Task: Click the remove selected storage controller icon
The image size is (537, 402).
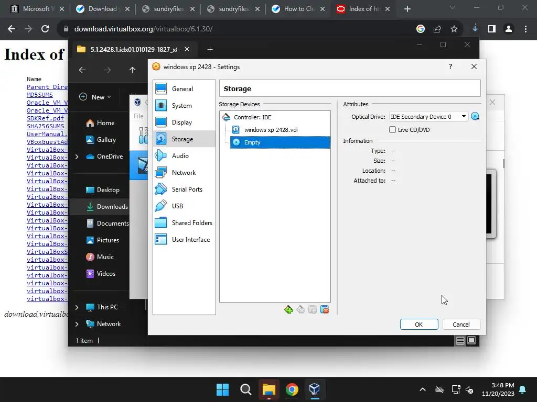Action: pos(300,310)
